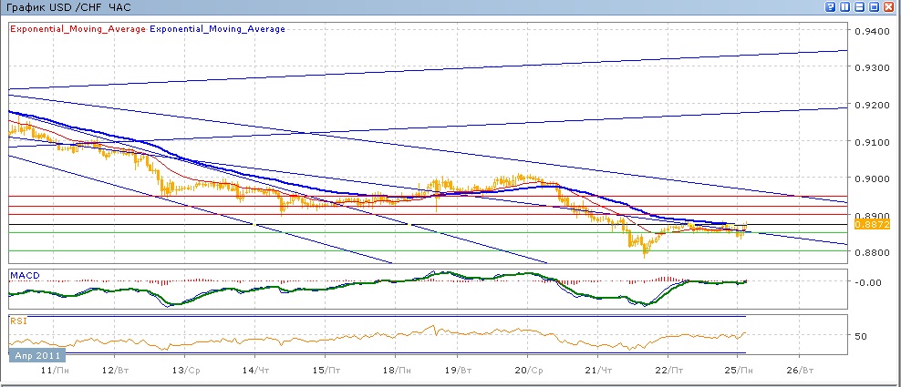901x387 pixels.
Task: Click the 21/Чт date on time axis
Action: click(x=600, y=371)
